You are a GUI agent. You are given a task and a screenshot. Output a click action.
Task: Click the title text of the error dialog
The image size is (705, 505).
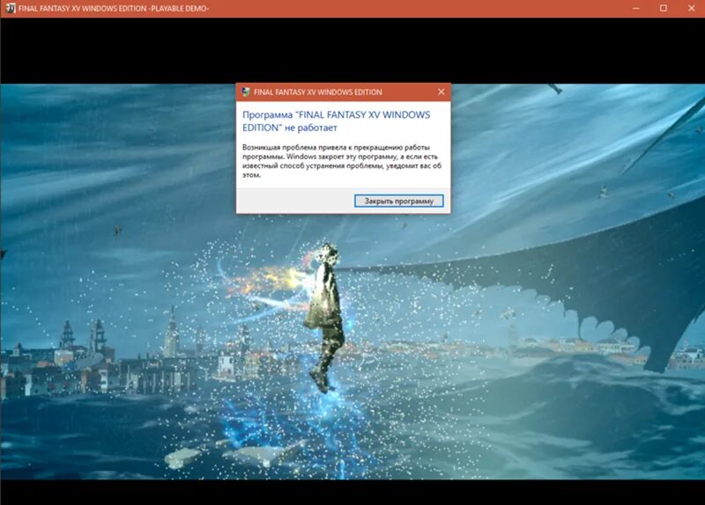tap(318, 92)
